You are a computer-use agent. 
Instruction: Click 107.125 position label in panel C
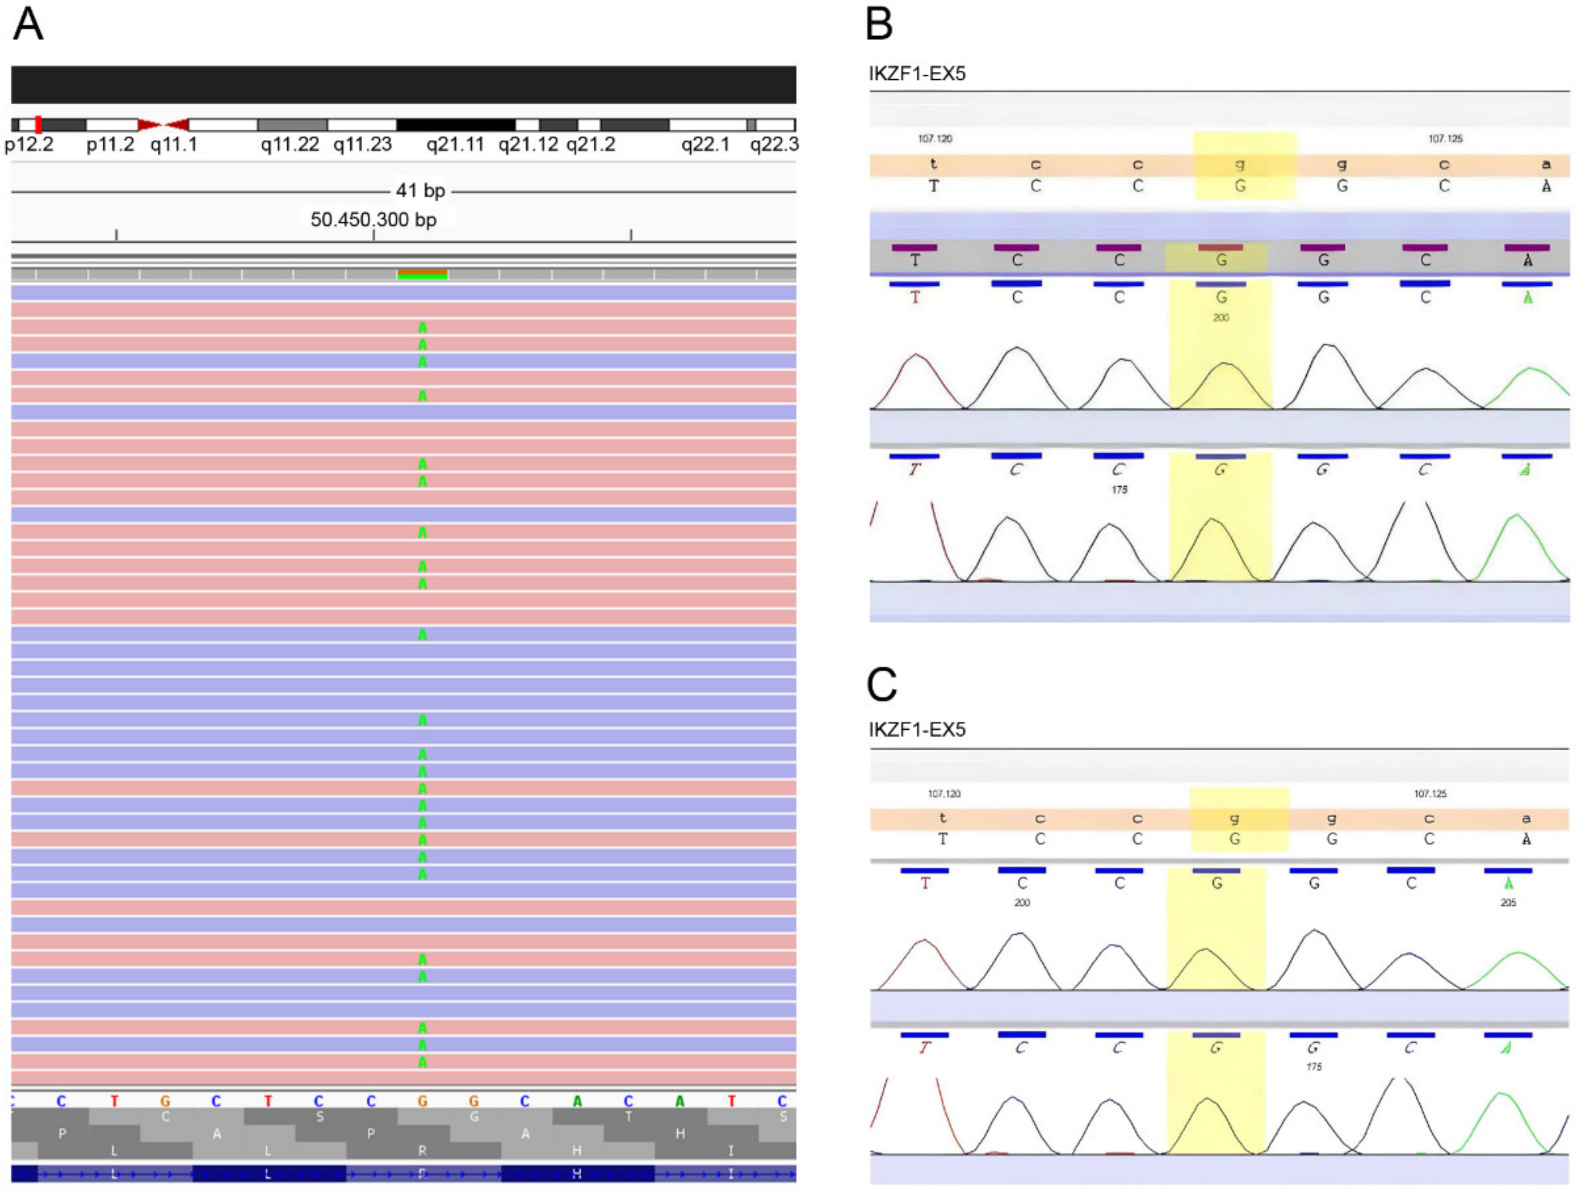pos(1430,794)
